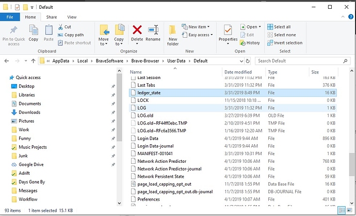Viewport: 356px width, 216px height.
Task: Open the Move to menu
Action: tap(104, 35)
